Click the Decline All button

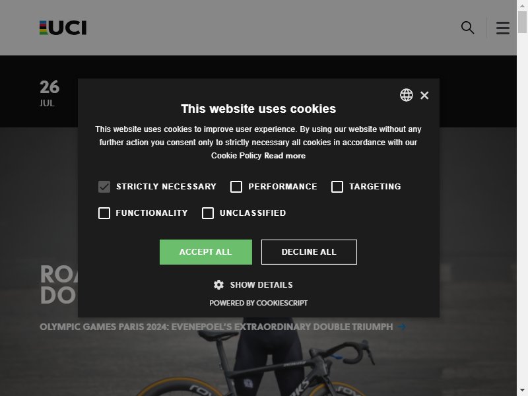click(x=309, y=252)
